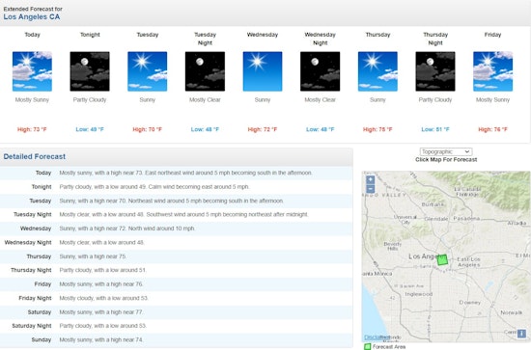Click the Wednesday Night mostly clear icon

(320, 71)
